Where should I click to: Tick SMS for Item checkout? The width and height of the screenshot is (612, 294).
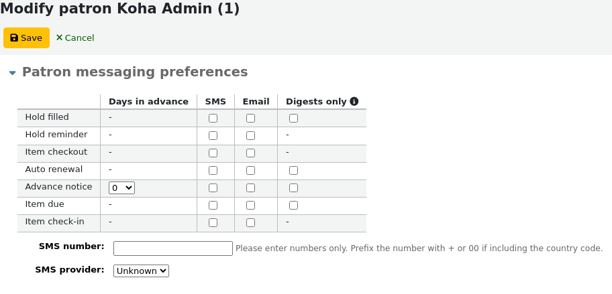[213, 153]
